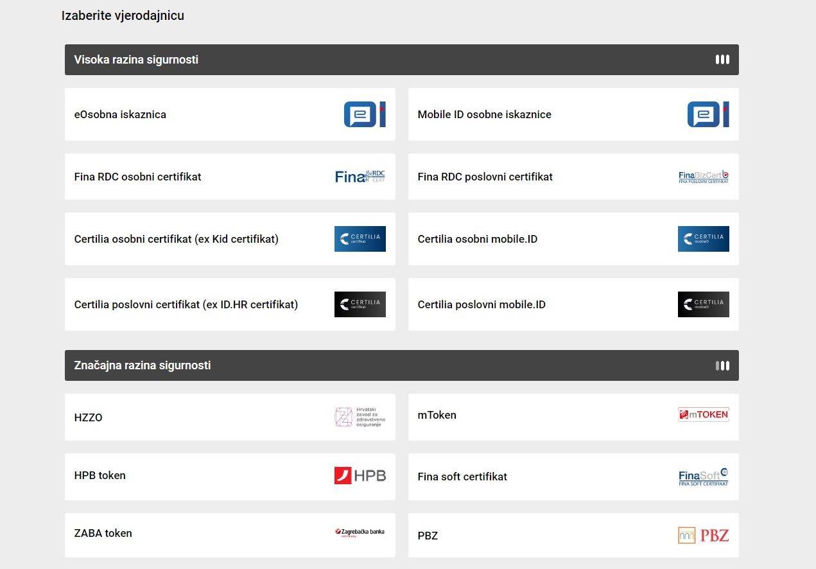This screenshot has width=816, height=569.
Task: Click the HZZO health insurance logo
Action: [360, 417]
